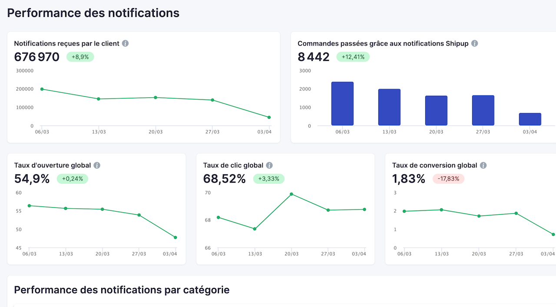Click info icon beside Commandes passées grâce aux notifications
556x307 pixels.
(475, 43)
